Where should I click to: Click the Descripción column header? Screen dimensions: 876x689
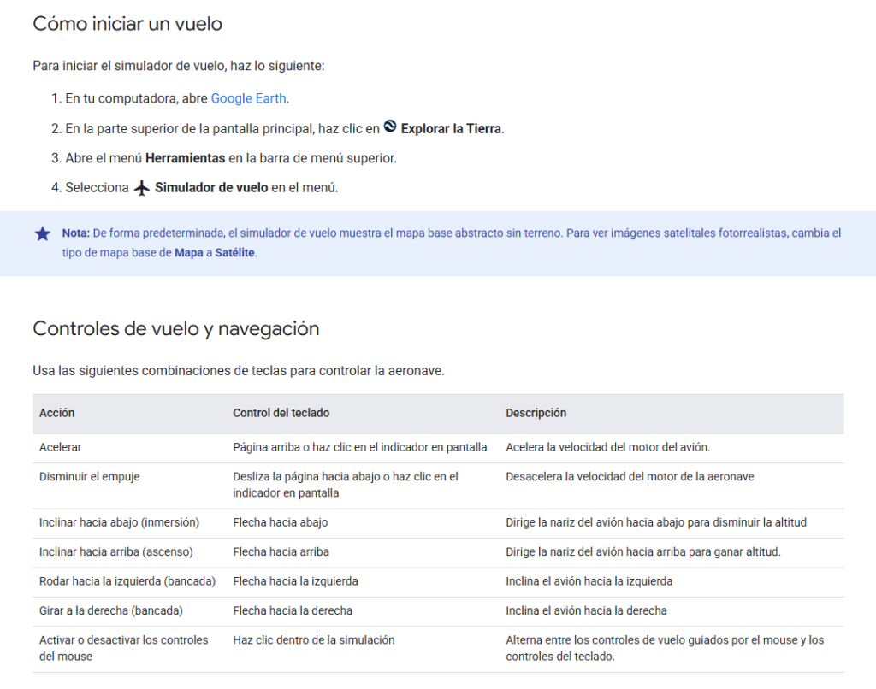(536, 413)
